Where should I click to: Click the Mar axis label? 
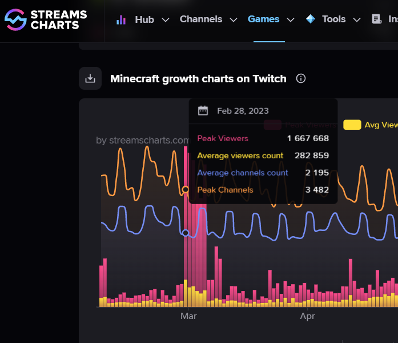click(x=188, y=316)
